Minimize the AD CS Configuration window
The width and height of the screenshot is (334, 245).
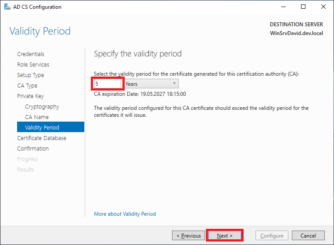click(283, 7)
